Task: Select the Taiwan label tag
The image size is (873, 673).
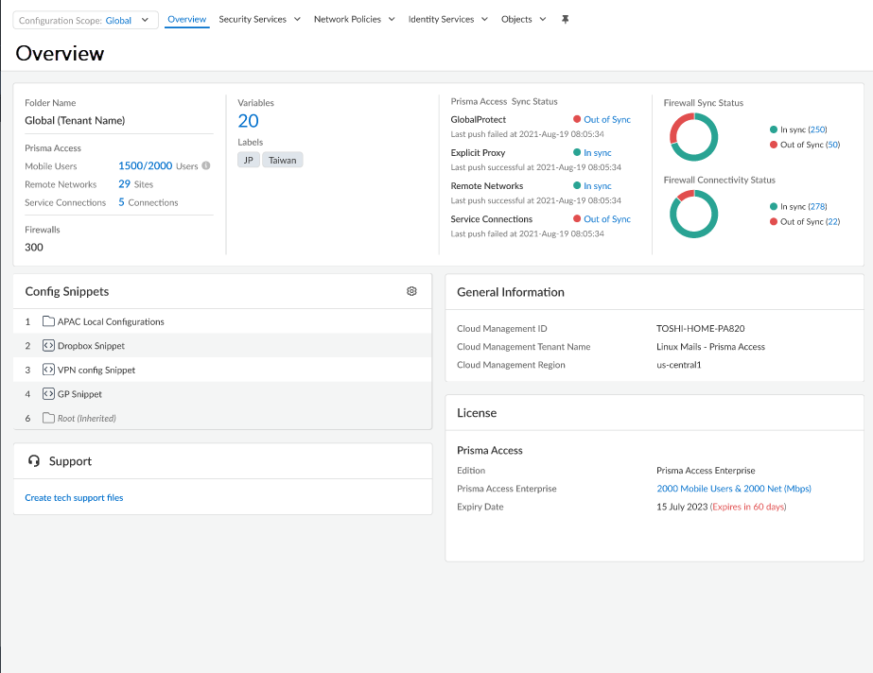Action: [x=282, y=161]
